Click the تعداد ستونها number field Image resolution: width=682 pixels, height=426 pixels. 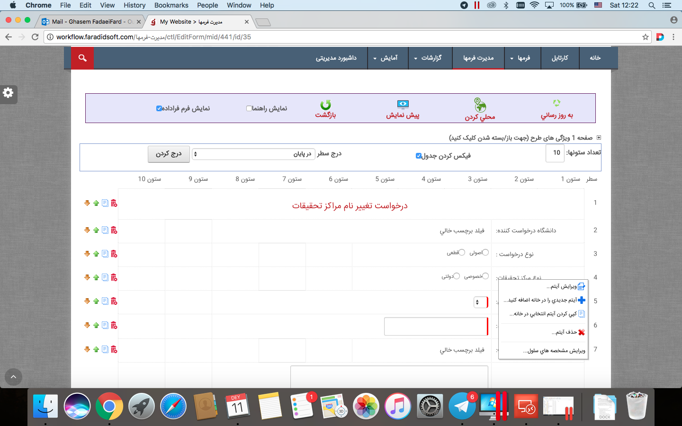click(x=555, y=153)
